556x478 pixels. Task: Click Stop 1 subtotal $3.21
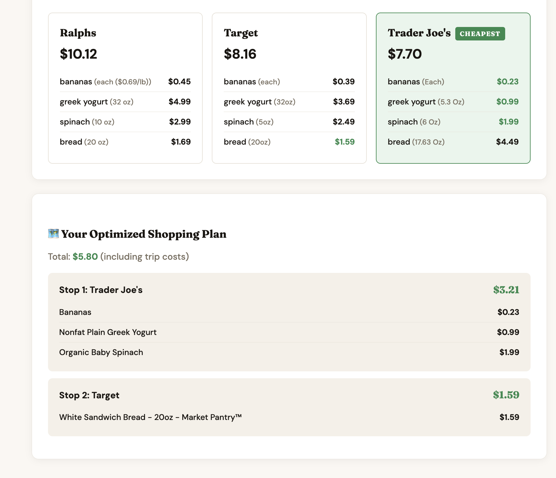[x=506, y=290]
